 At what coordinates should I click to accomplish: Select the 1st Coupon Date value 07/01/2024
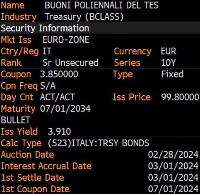(x=173, y=189)
